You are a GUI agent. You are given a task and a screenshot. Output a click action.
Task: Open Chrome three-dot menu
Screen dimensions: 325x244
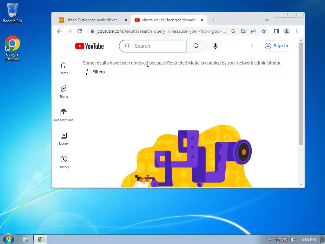pos(297,31)
